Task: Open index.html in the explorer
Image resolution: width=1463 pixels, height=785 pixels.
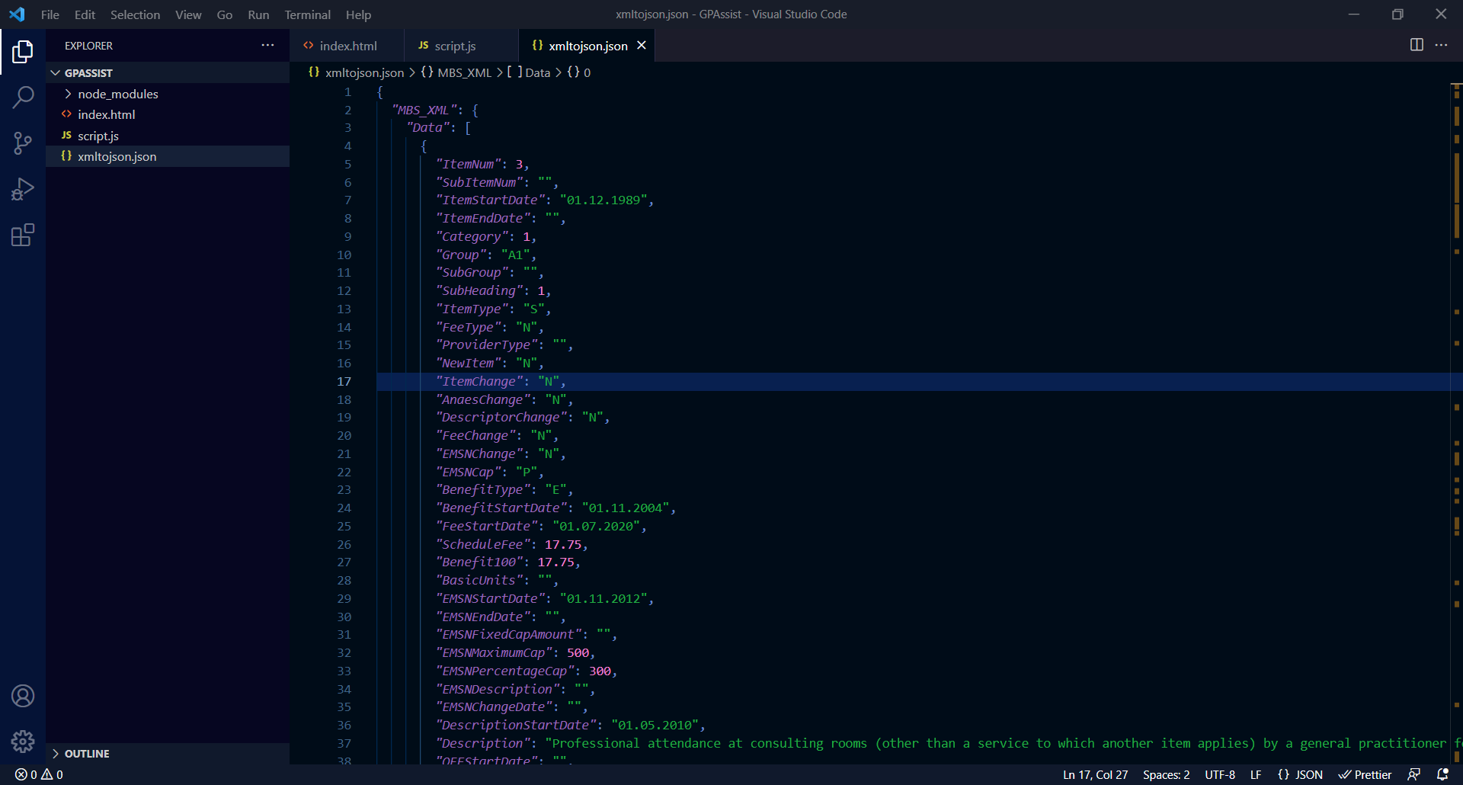Action: pyautogui.click(x=168, y=114)
